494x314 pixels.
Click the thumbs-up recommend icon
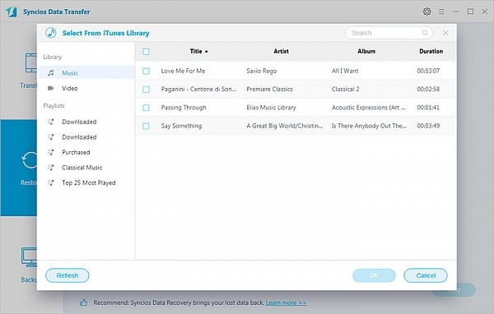pyautogui.click(x=83, y=302)
